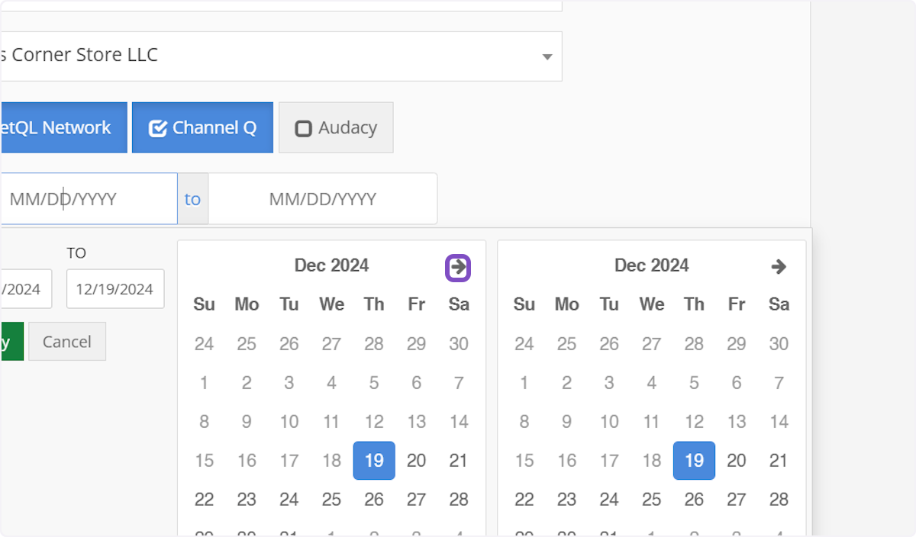Select December 22 in right calendar
916x537 pixels.
(x=524, y=500)
